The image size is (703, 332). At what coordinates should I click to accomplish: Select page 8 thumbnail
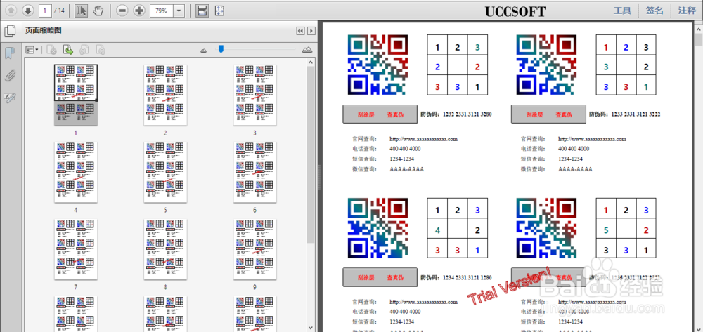click(165, 249)
